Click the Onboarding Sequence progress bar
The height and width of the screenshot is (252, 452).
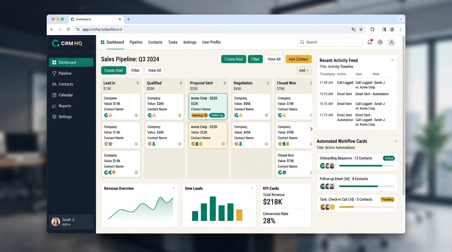pyautogui.click(x=367, y=166)
